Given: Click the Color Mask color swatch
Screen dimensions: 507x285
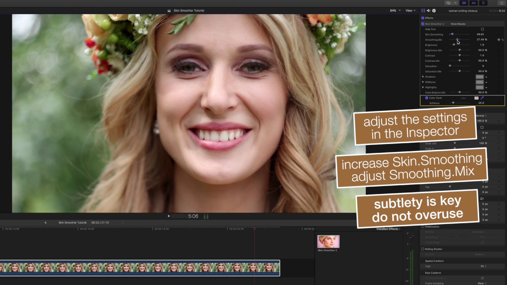Looking at the screenshot, I should click(x=477, y=98).
